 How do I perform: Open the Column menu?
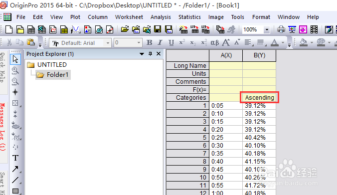click(98, 17)
